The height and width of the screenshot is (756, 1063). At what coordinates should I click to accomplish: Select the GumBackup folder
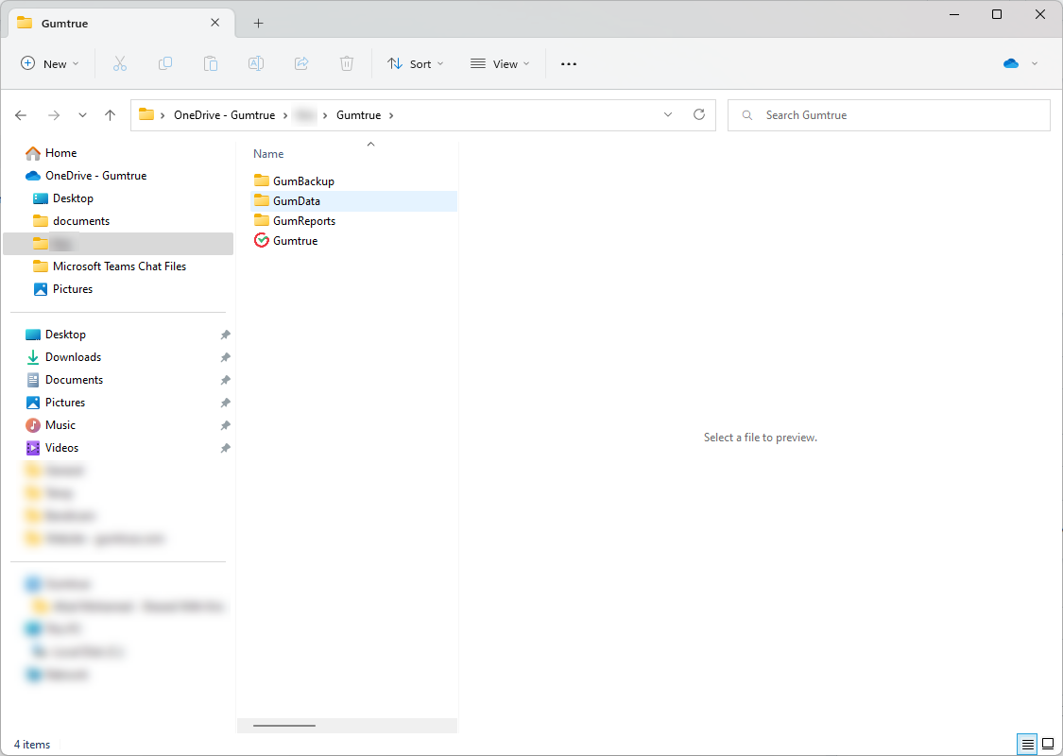point(294,181)
